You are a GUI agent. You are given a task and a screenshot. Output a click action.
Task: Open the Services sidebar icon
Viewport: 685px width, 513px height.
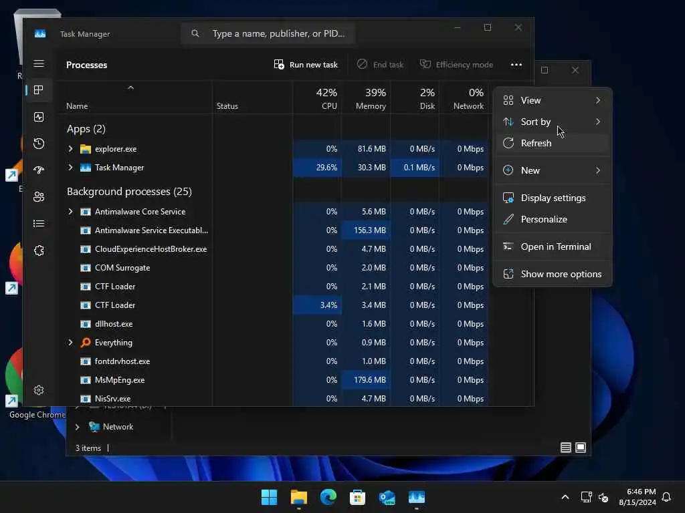(x=39, y=250)
